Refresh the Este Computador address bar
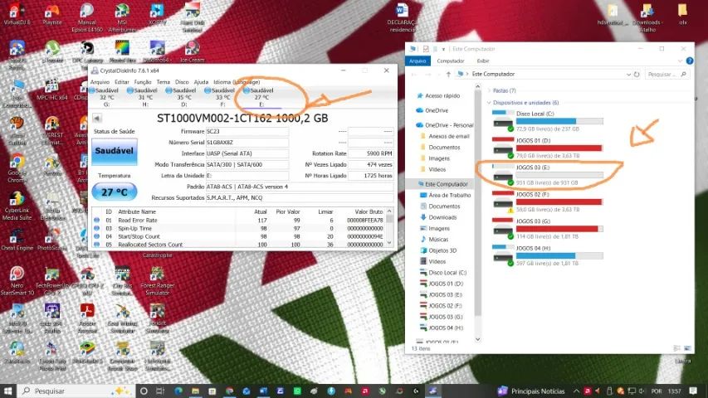 (637, 74)
